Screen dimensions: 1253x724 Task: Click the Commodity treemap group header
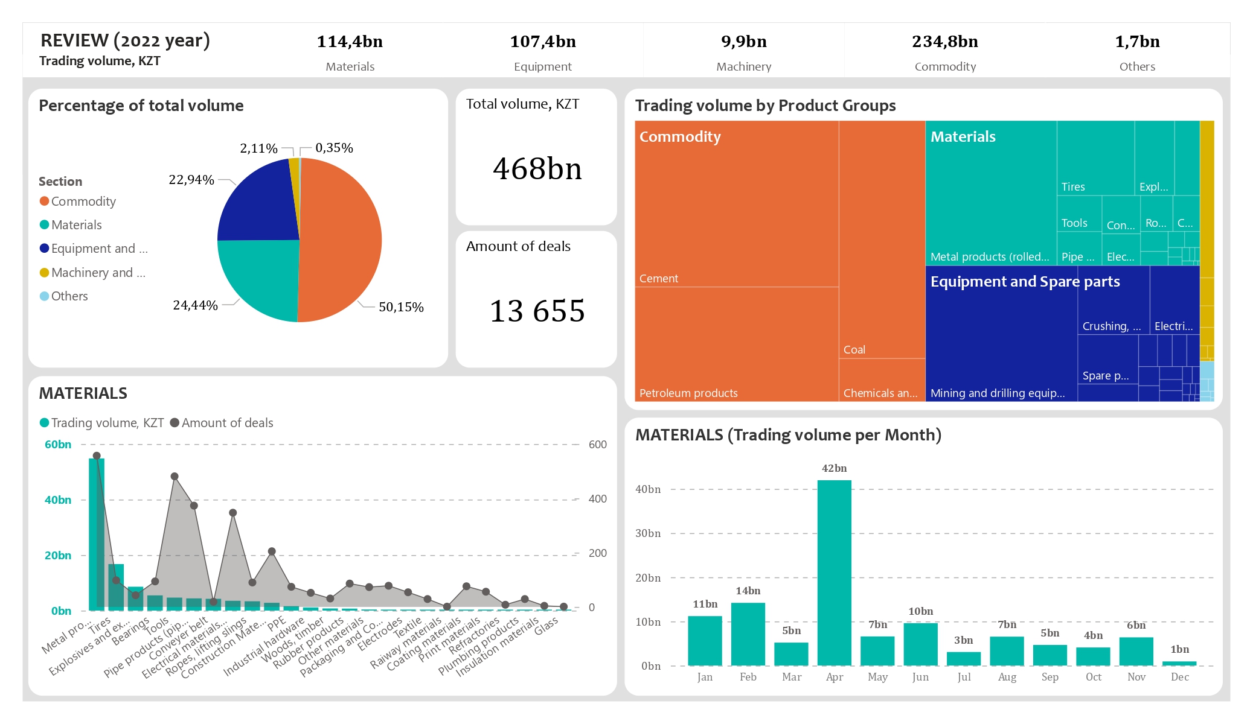click(680, 136)
